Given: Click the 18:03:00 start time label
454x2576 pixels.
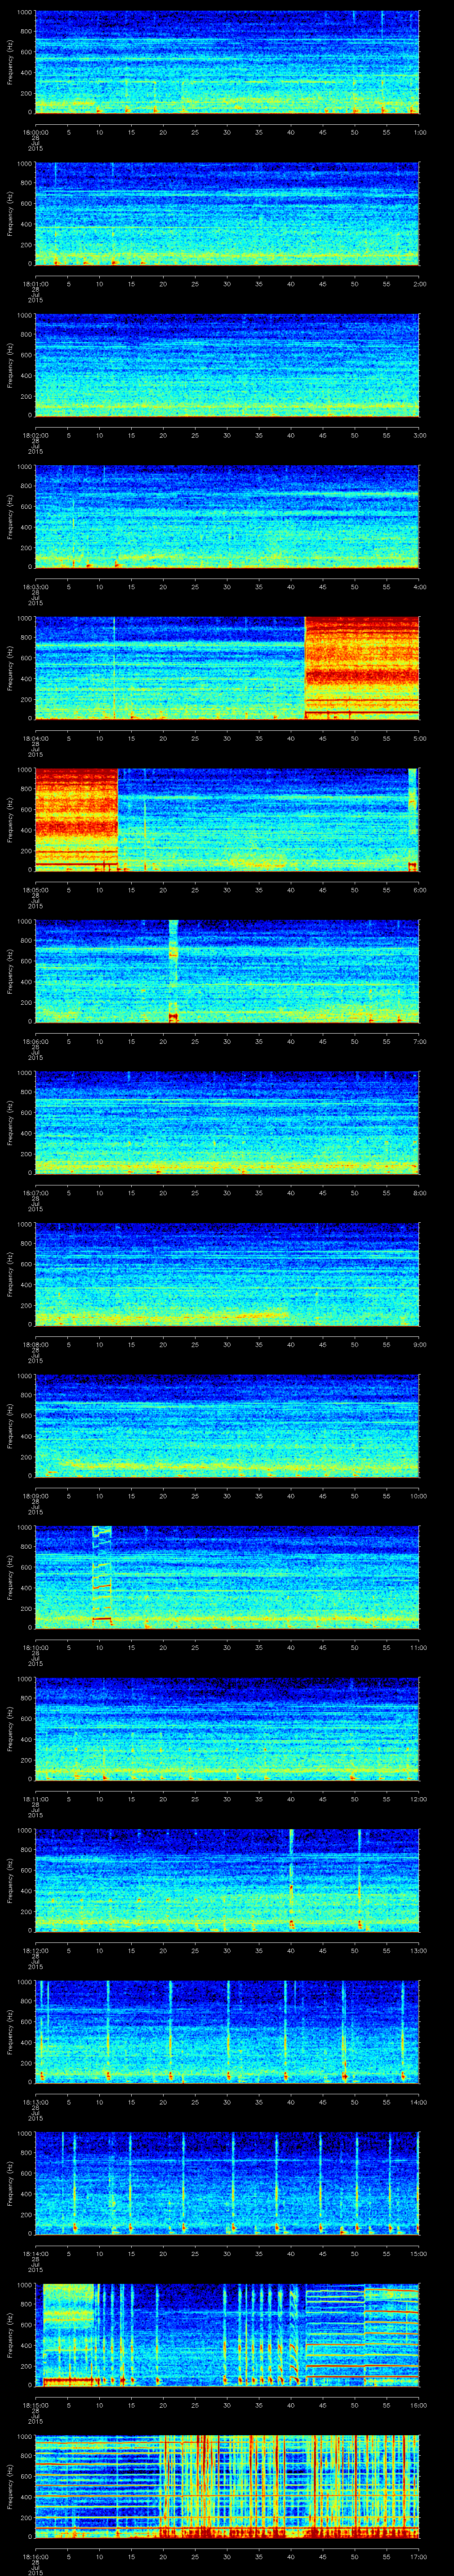Looking at the screenshot, I should pos(36,587).
